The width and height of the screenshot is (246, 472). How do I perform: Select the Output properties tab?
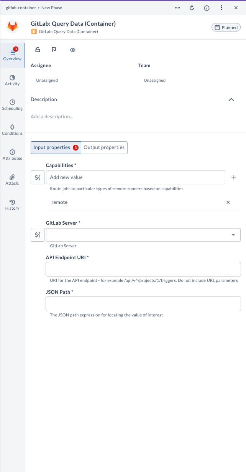[x=104, y=147]
